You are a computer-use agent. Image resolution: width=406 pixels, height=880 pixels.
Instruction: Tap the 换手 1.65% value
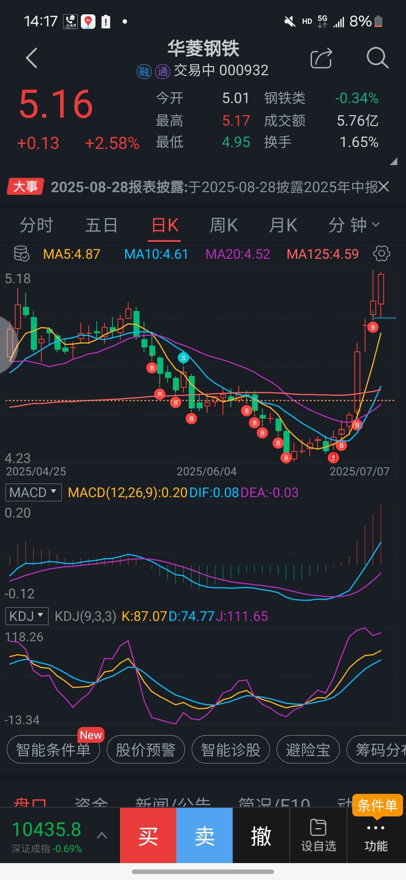[x=359, y=142]
